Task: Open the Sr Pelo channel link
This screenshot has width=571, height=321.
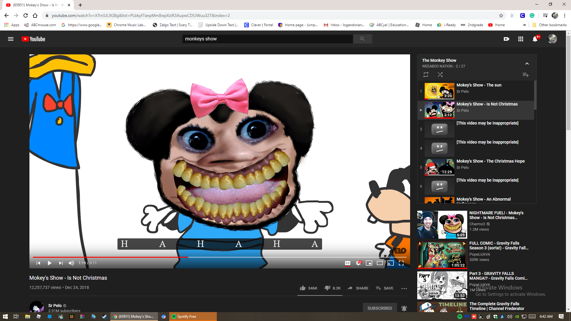Action: pos(55,306)
